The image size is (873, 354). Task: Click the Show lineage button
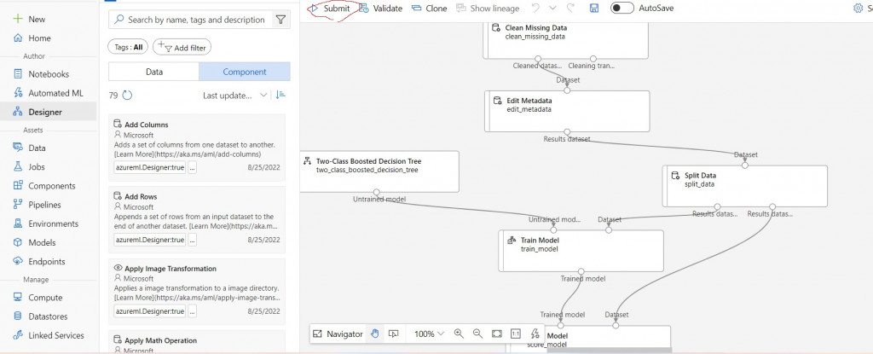(x=488, y=9)
